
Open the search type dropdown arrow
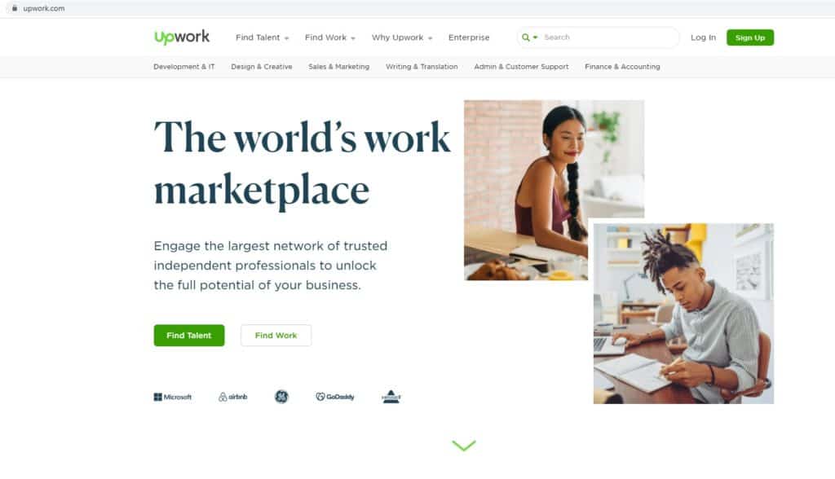[535, 37]
